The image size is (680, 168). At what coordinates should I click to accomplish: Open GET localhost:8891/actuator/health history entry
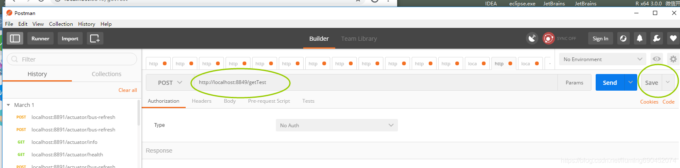click(67, 154)
